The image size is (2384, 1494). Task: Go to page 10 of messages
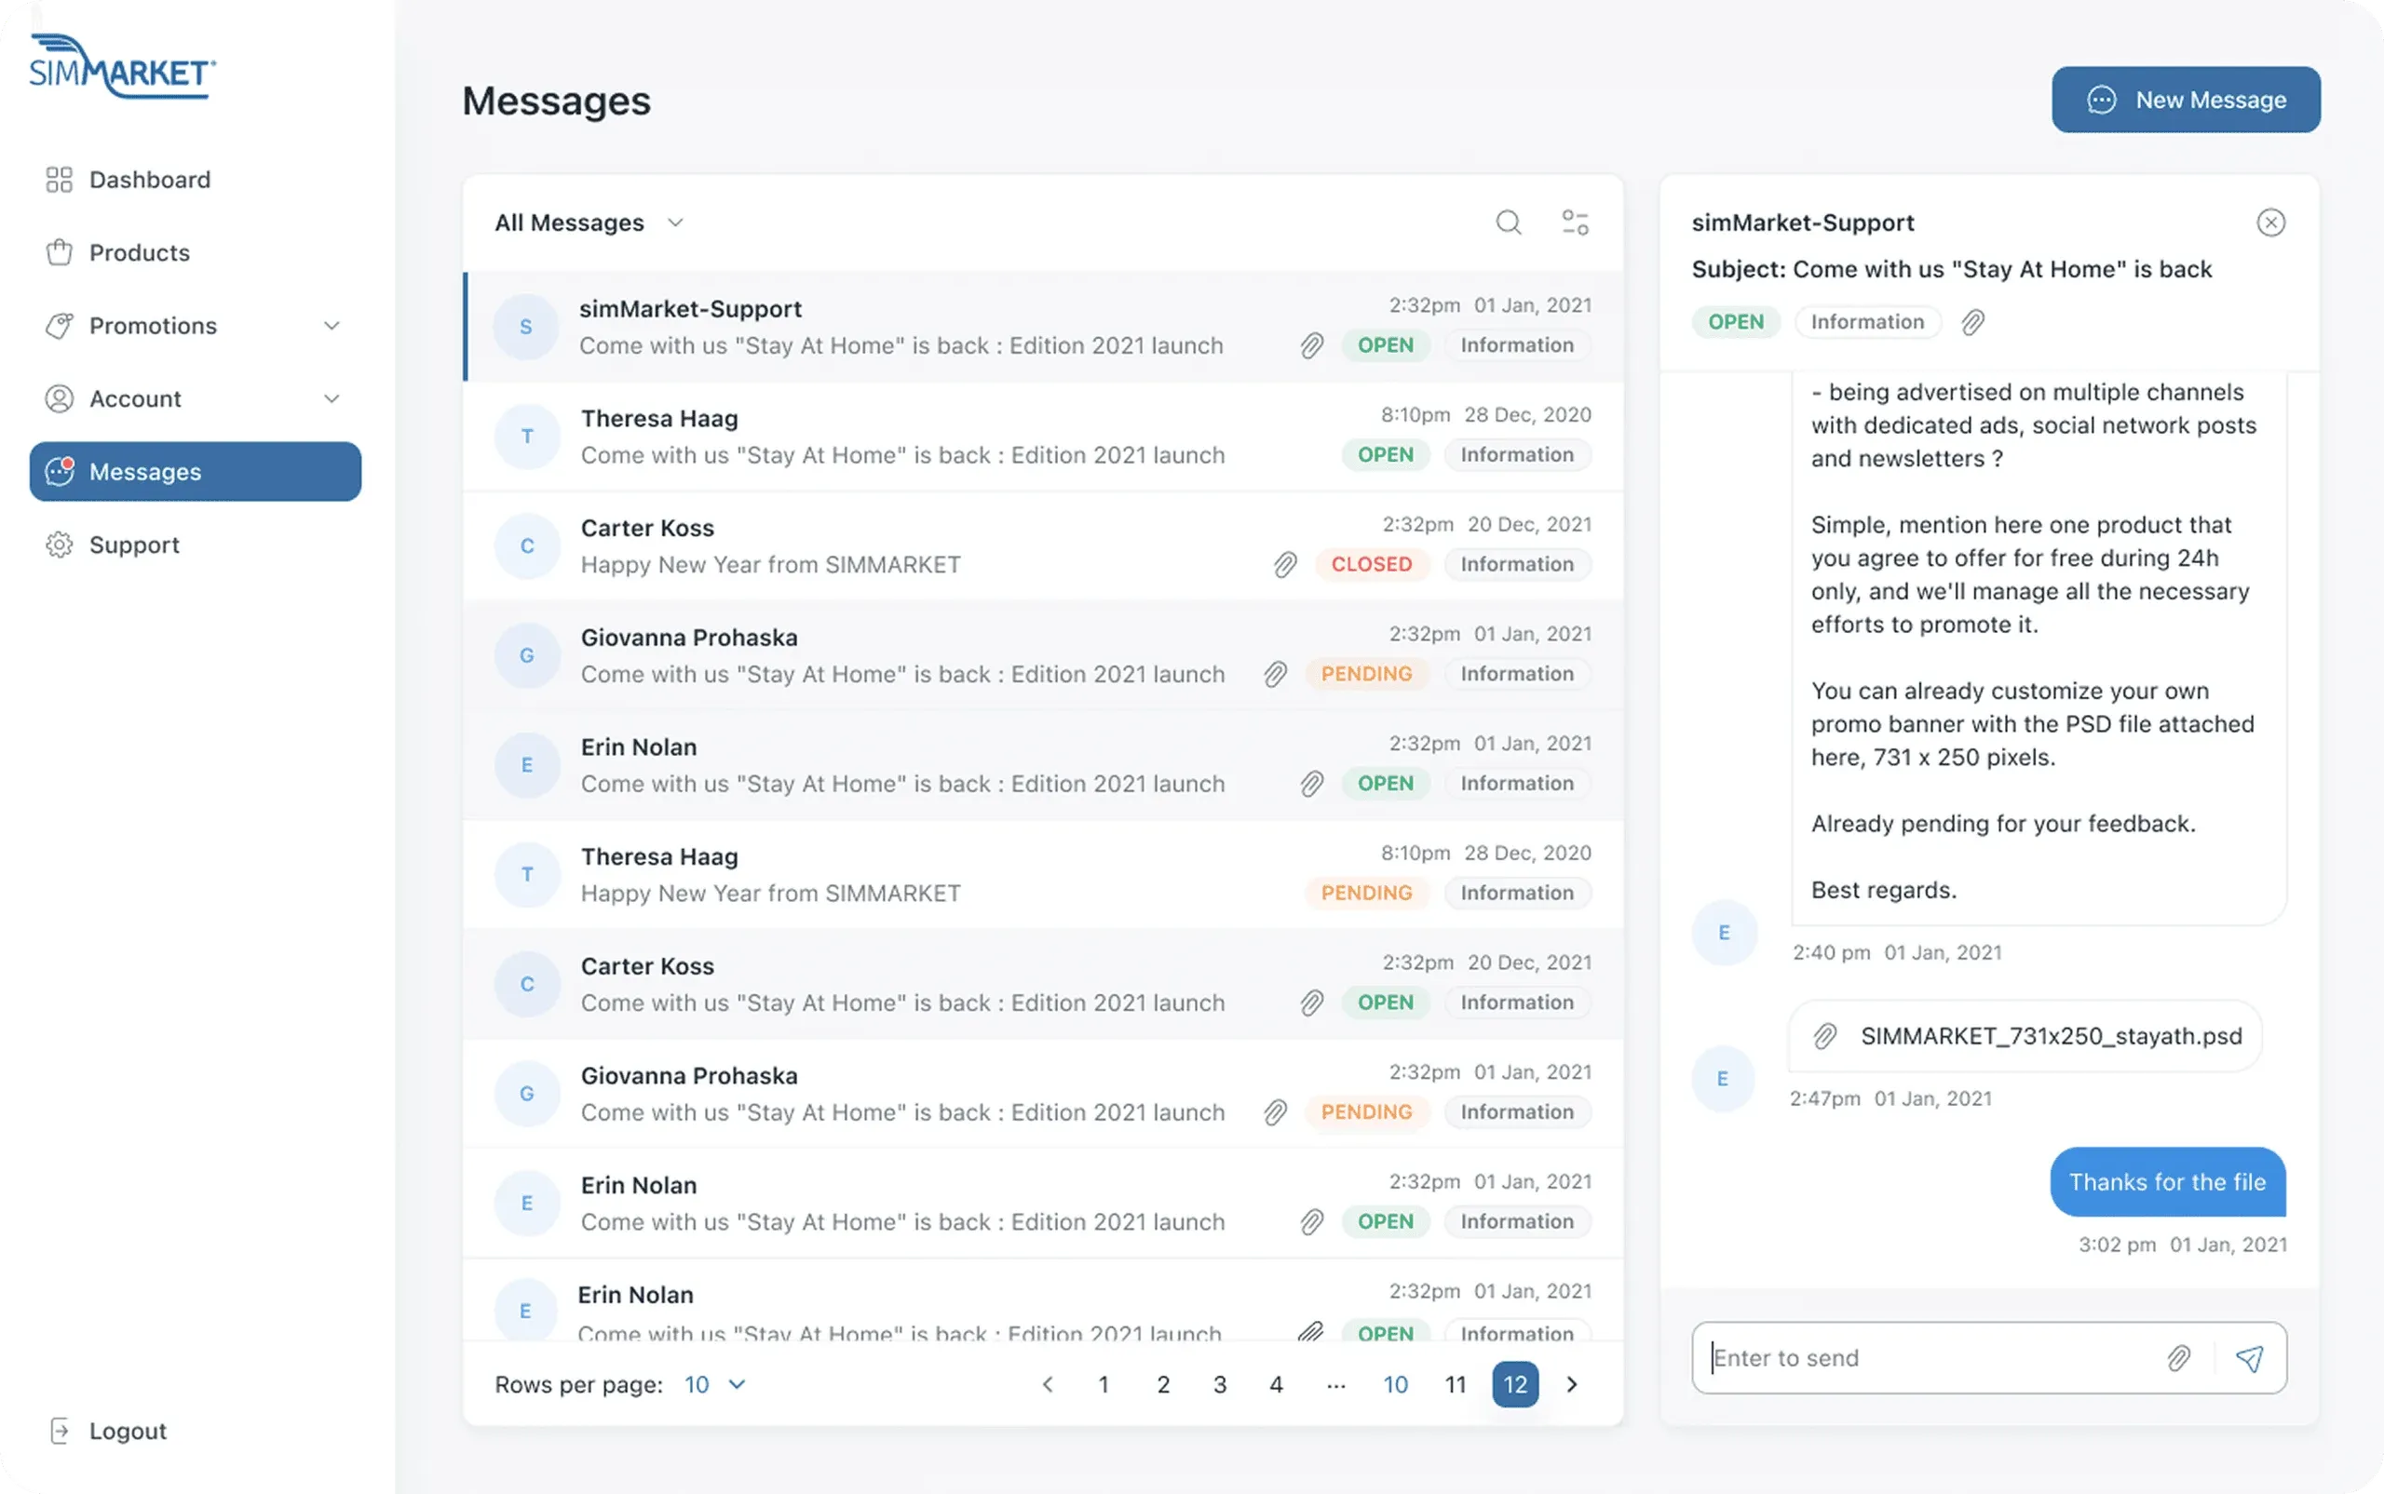point(1395,1384)
